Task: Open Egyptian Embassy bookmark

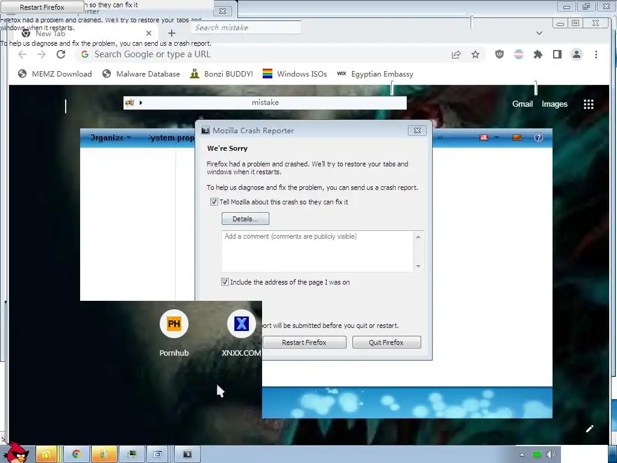Action: click(375, 74)
